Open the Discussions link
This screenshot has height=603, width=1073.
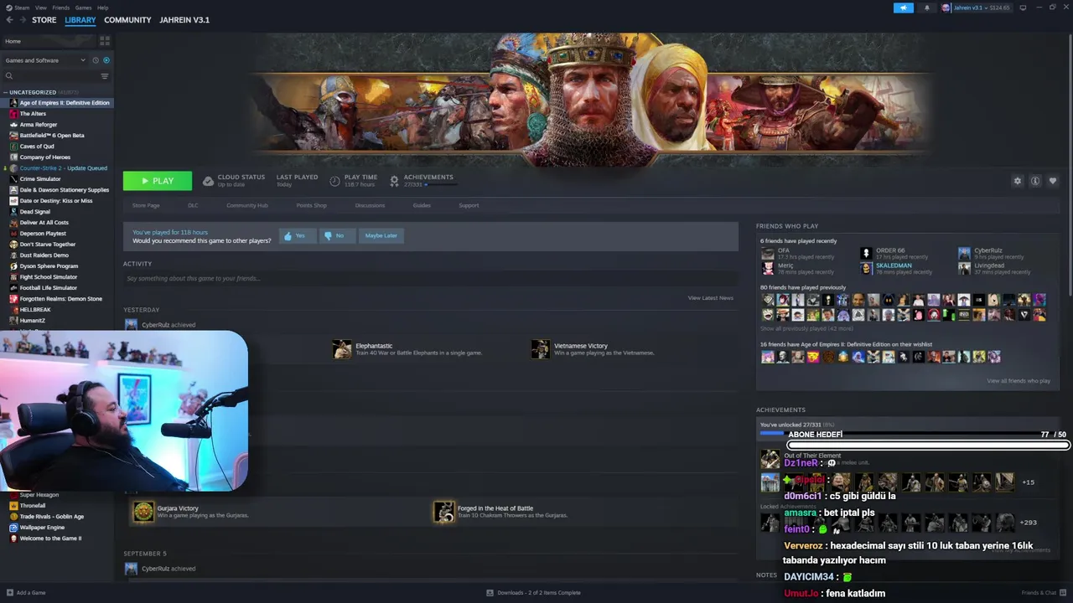coord(370,205)
